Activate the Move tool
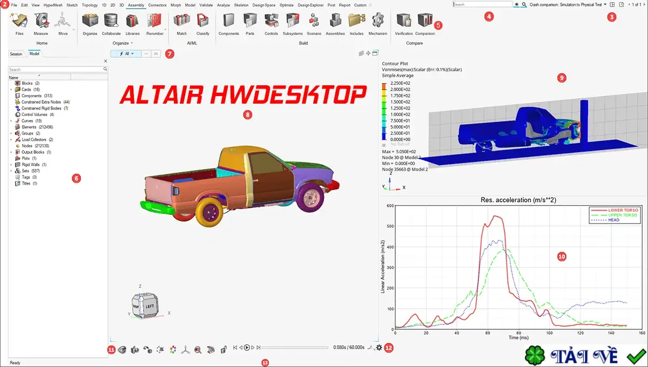This screenshot has width=648, height=367. (63, 24)
